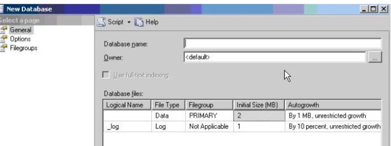Open the Script dropdown arrow
This screenshot has height=146, width=391.
coord(129,22)
